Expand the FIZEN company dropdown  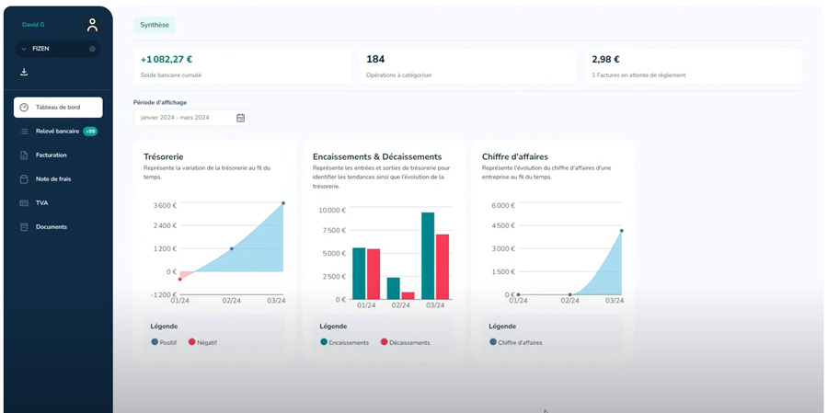pyautogui.click(x=24, y=49)
